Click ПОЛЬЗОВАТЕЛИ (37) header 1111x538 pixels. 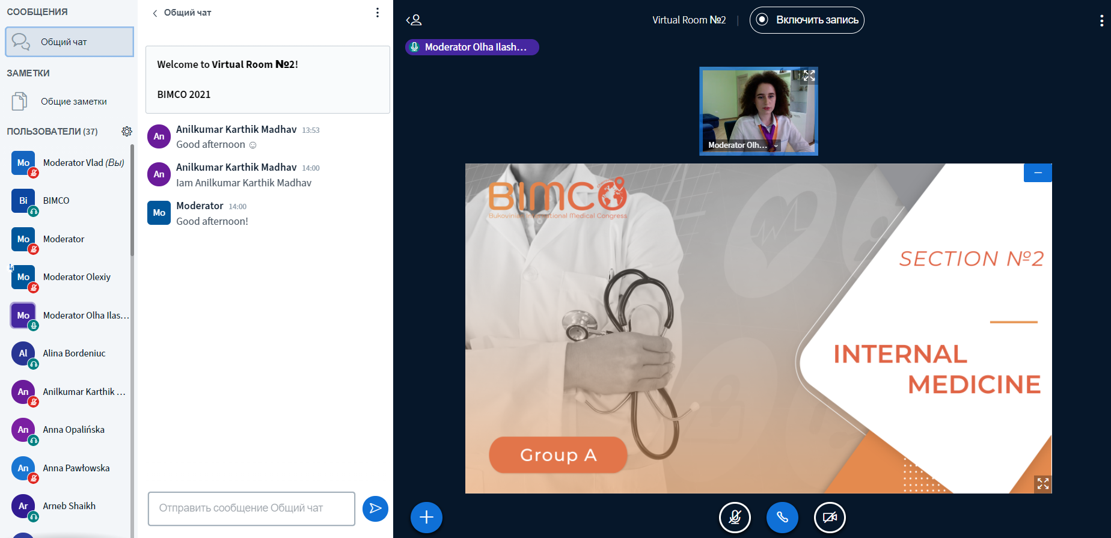tap(52, 132)
